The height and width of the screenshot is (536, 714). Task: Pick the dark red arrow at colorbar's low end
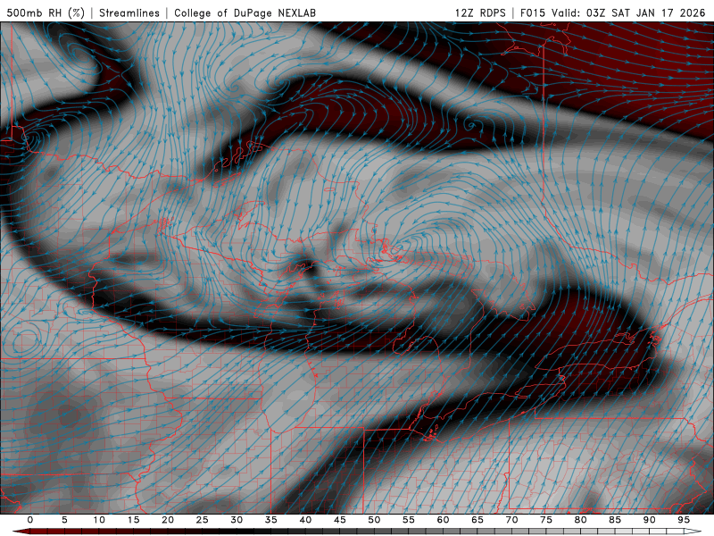[x=21, y=532]
